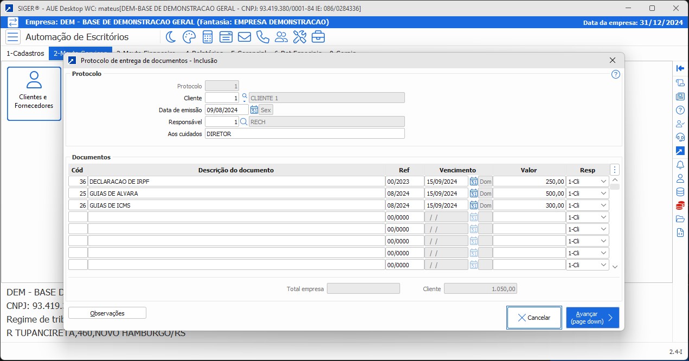Image resolution: width=689 pixels, height=361 pixels.
Task: Click the Observações button
Action: coord(107,313)
